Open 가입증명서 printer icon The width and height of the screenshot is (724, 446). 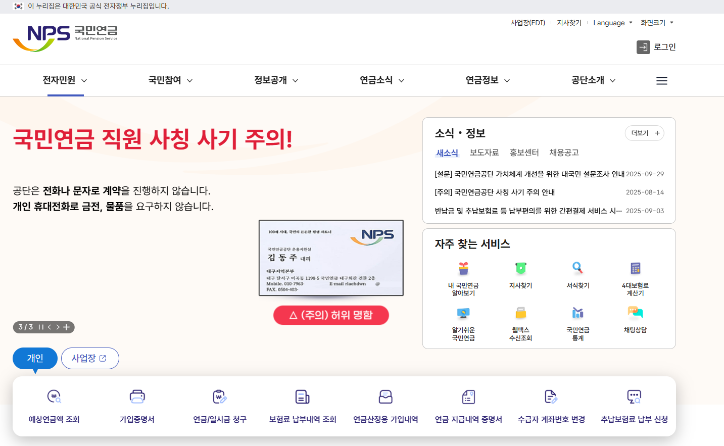coord(137,397)
